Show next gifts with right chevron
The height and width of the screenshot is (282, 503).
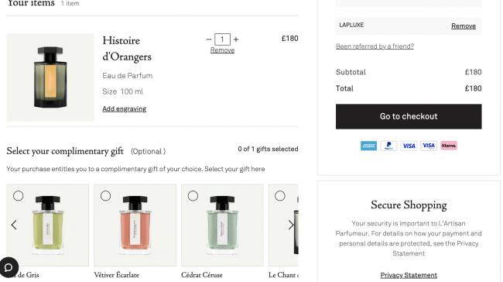click(291, 225)
